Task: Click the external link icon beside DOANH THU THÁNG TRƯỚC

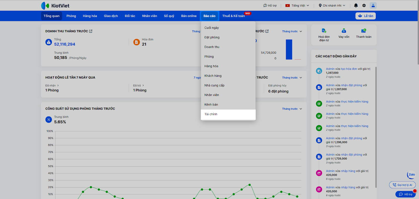Action: [91, 31]
